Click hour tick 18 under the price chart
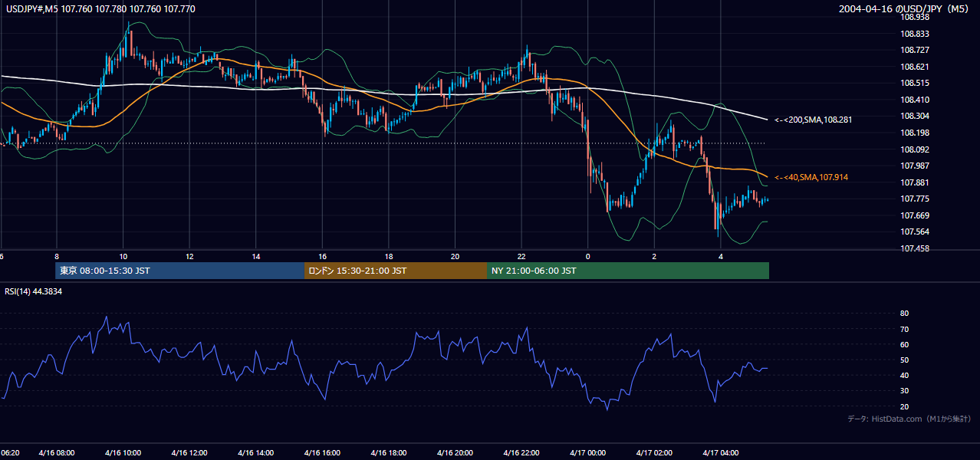This screenshot has width=980, height=460. point(389,256)
